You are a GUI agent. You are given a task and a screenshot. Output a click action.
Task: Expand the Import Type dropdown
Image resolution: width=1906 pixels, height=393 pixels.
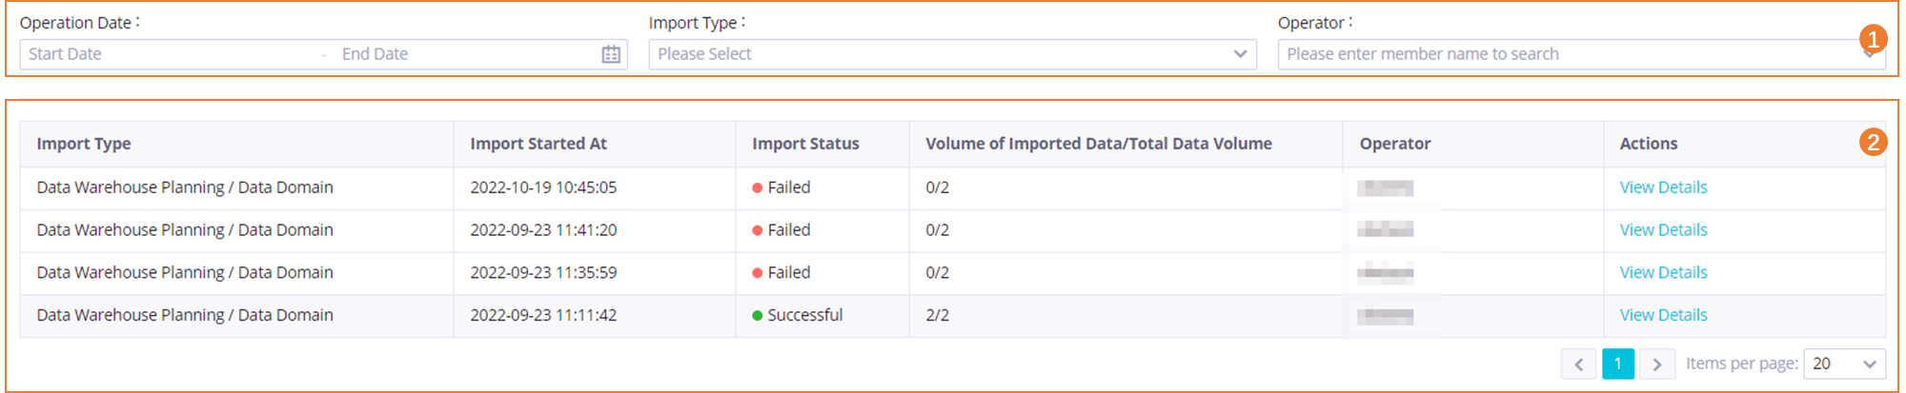click(x=943, y=54)
